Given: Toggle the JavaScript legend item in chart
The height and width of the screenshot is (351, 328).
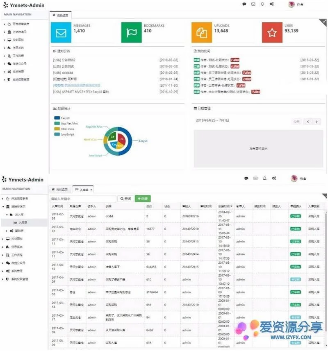Looking at the screenshot, I should tap(58, 134).
